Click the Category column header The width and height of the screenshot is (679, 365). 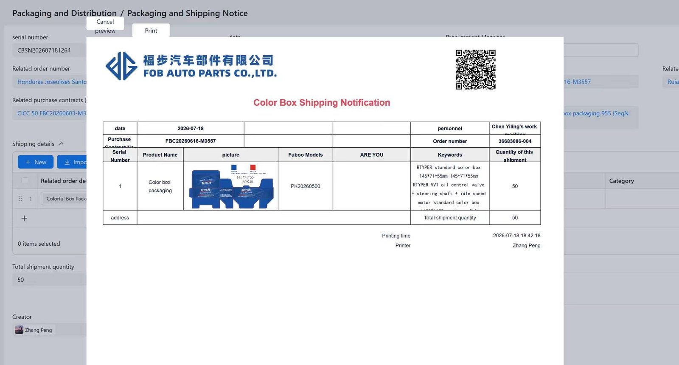coord(621,181)
